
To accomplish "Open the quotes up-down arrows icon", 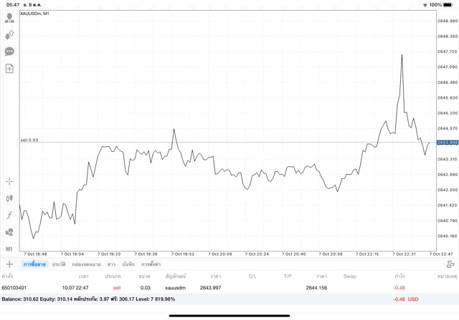I will tap(9, 34).
